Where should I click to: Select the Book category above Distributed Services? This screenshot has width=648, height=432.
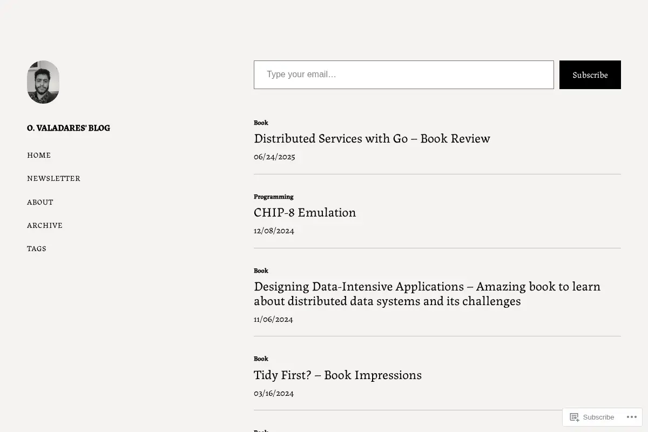pyautogui.click(x=261, y=123)
